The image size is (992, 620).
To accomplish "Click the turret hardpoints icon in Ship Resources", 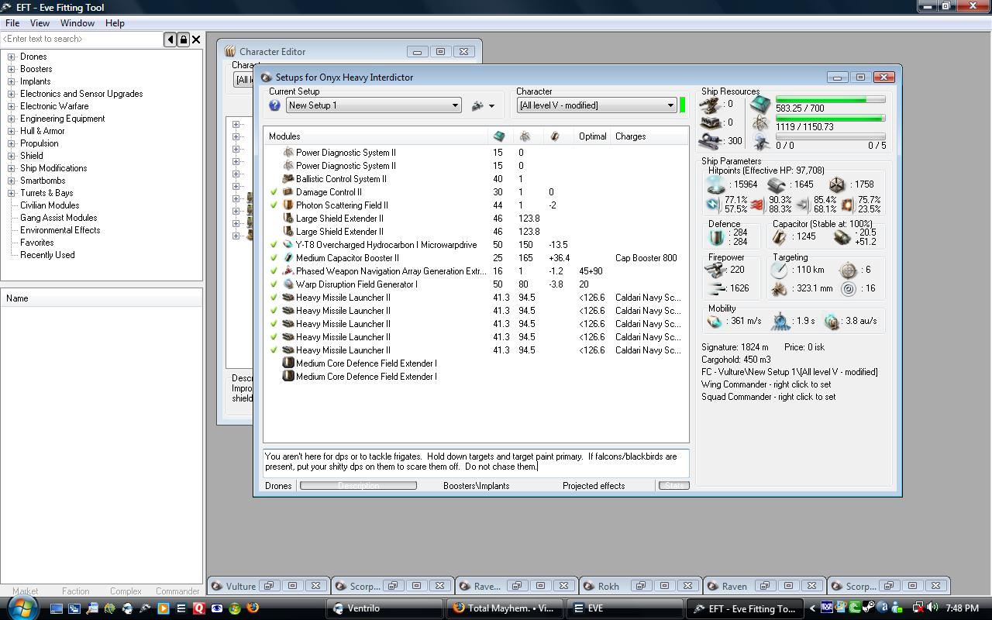I will pos(709,104).
